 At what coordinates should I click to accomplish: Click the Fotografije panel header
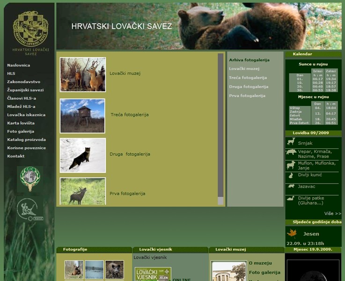click(94, 250)
